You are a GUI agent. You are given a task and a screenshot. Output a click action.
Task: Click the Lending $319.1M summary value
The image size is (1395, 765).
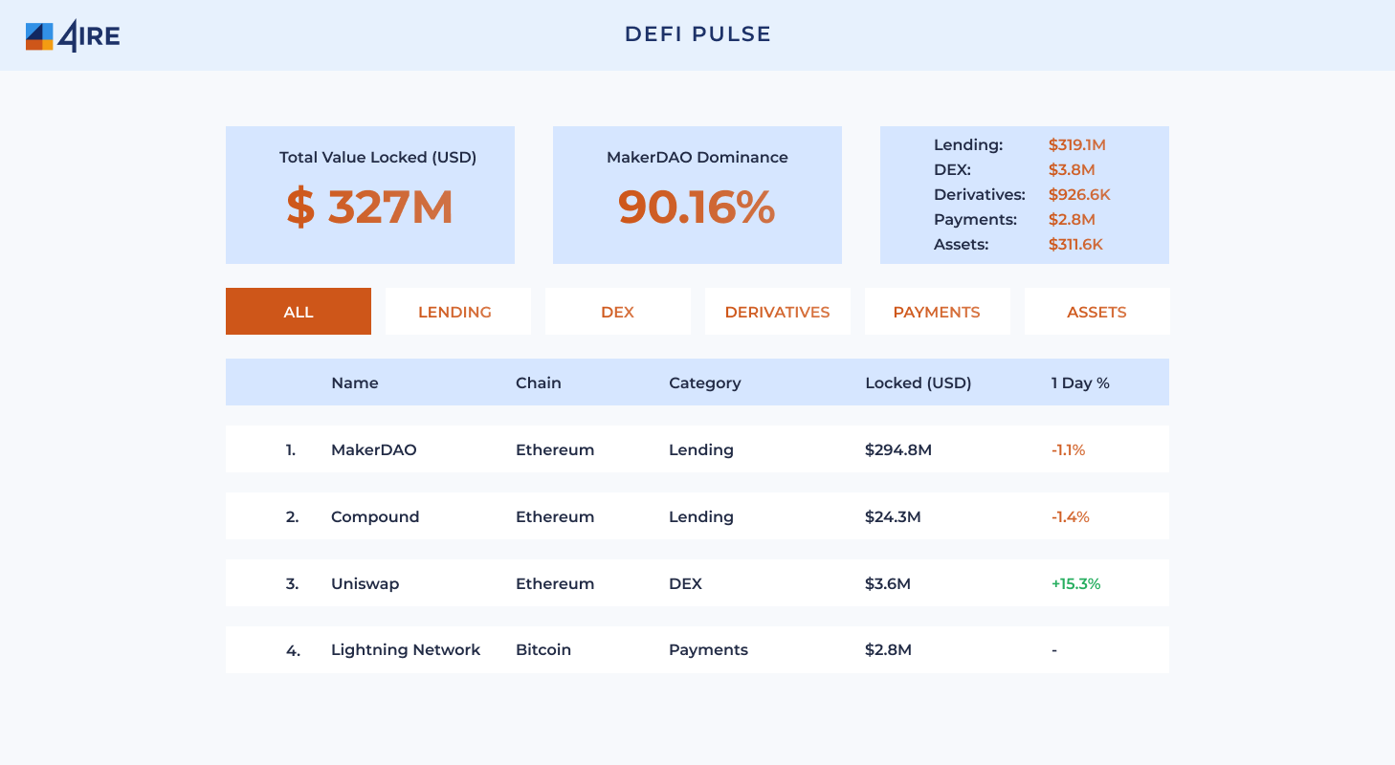(x=1077, y=145)
